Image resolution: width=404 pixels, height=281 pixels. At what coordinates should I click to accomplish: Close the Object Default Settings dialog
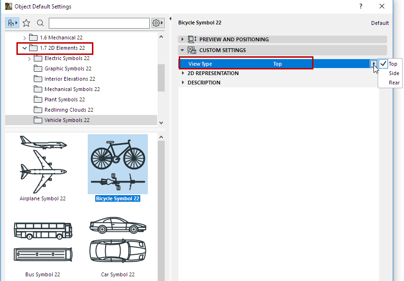coord(382,6)
